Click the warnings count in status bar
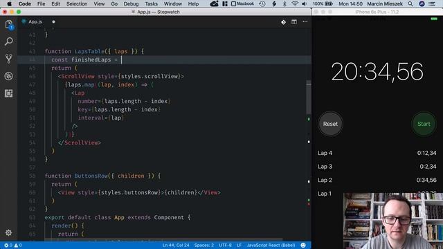Image resolution: width=443 pixels, height=249 pixels. coord(18,246)
